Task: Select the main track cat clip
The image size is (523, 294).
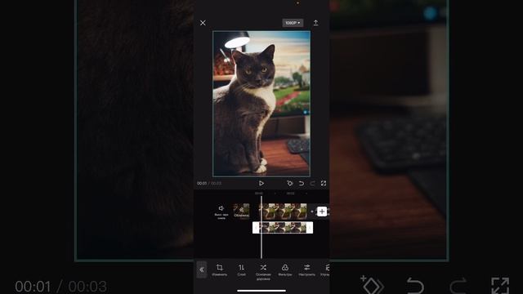Action: click(283, 212)
